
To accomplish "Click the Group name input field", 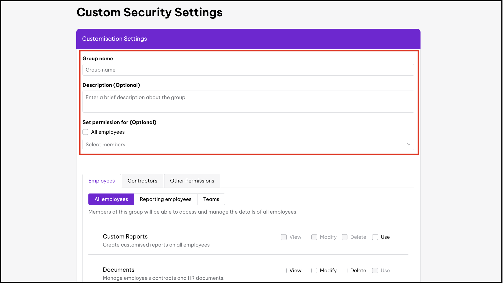I will coord(248,70).
